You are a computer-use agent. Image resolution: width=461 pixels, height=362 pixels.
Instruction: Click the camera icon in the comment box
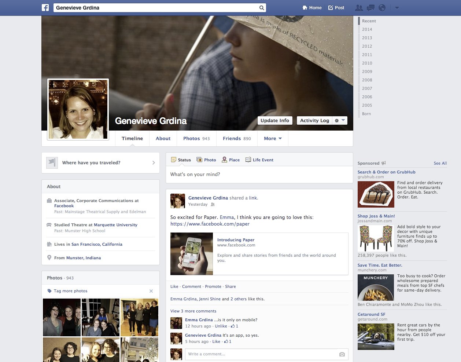(342, 354)
